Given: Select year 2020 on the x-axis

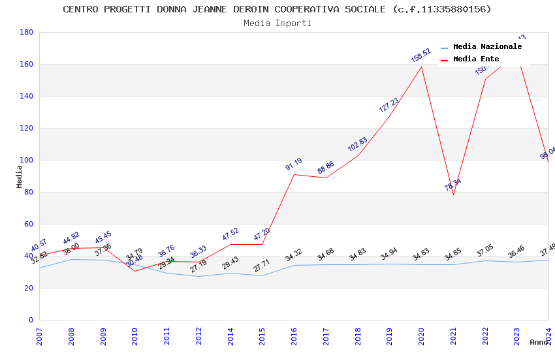Looking at the screenshot, I should (421, 336).
